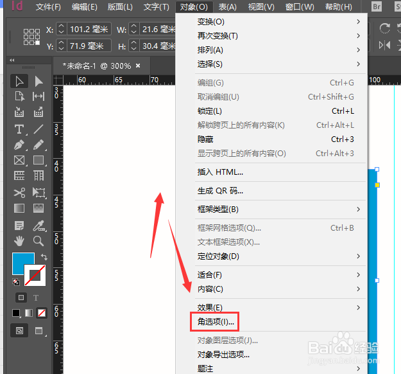Select the Rectangle Frame tool
401x374 pixels.
coord(19,161)
